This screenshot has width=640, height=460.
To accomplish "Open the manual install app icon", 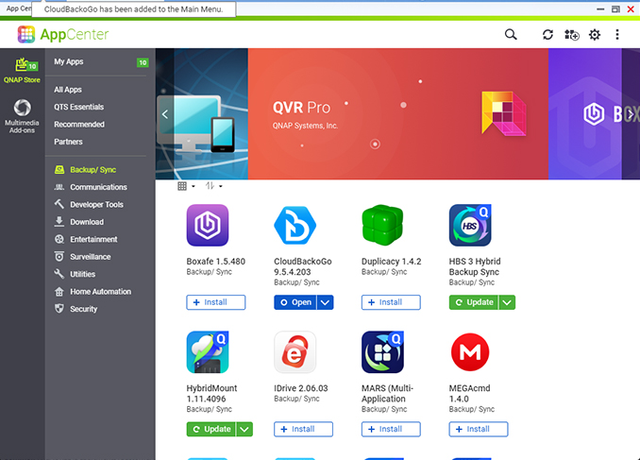I will (571, 35).
